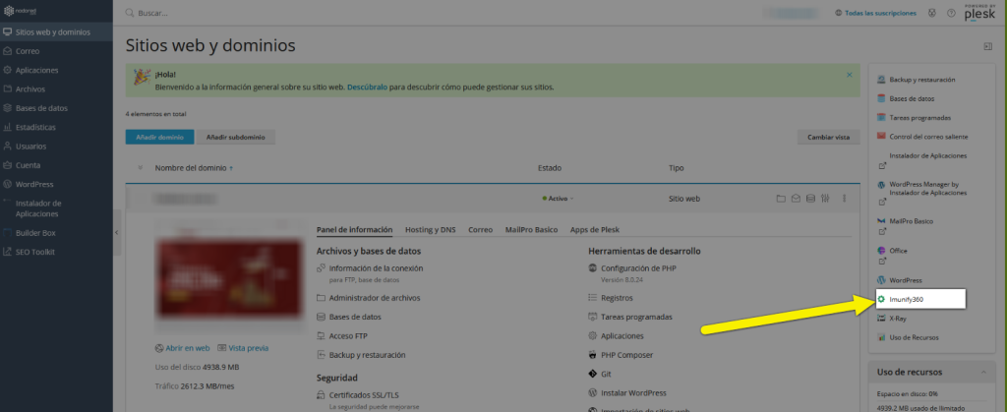The width and height of the screenshot is (1007, 412).
Task: Switch to the Apps de Plesk tab
Action: 595,229
